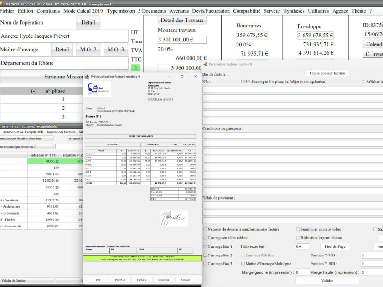383x287 pixels.
Task: Open the Cotraitants menu
Action: pos(48,11)
